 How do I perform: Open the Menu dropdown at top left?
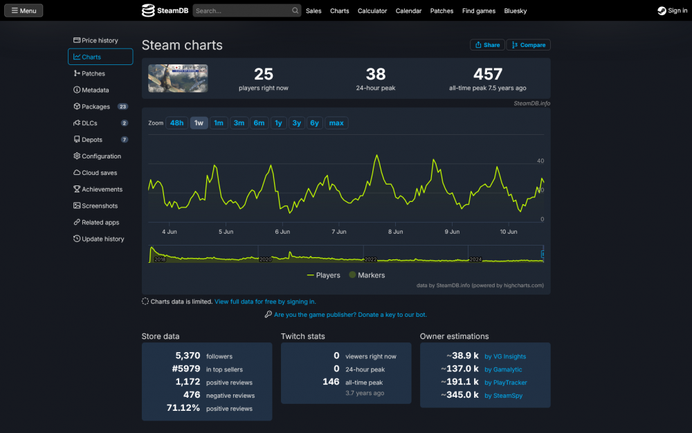24,10
